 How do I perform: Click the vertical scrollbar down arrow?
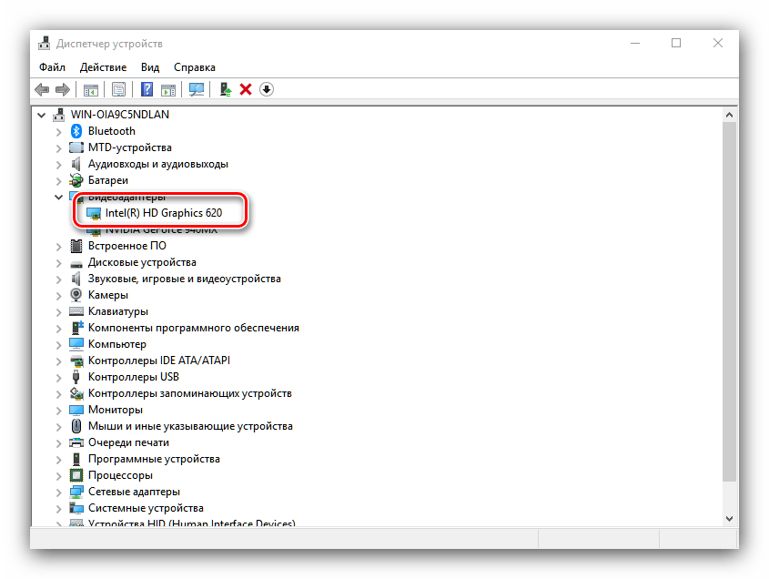729,517
